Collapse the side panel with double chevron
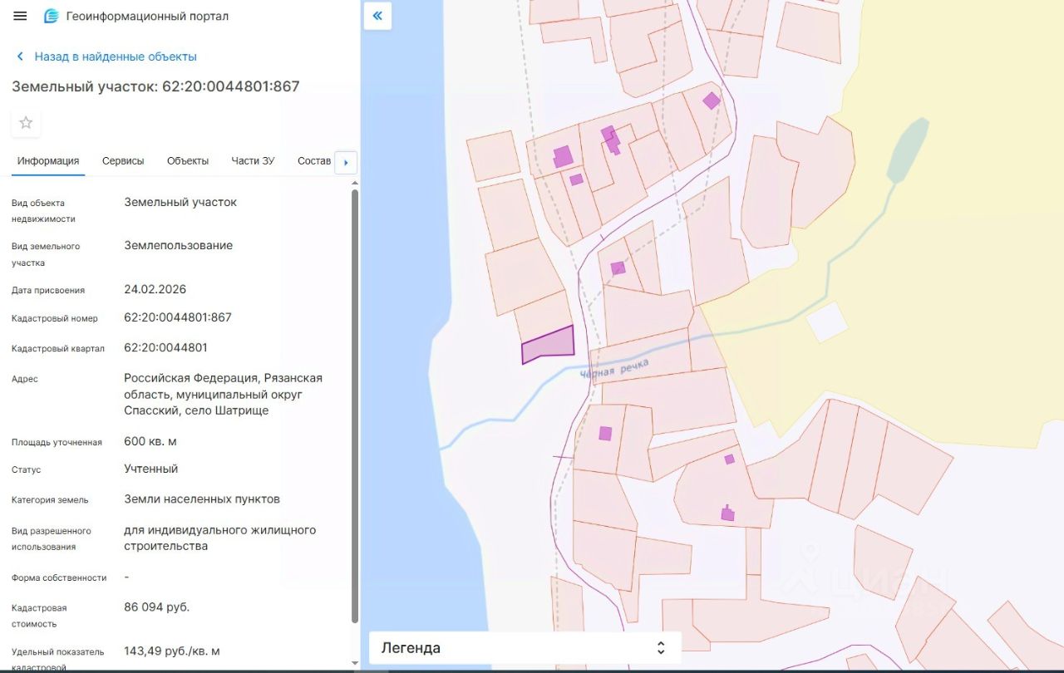The height and width of the screenshot is (673, 1064). click(377, 16)
